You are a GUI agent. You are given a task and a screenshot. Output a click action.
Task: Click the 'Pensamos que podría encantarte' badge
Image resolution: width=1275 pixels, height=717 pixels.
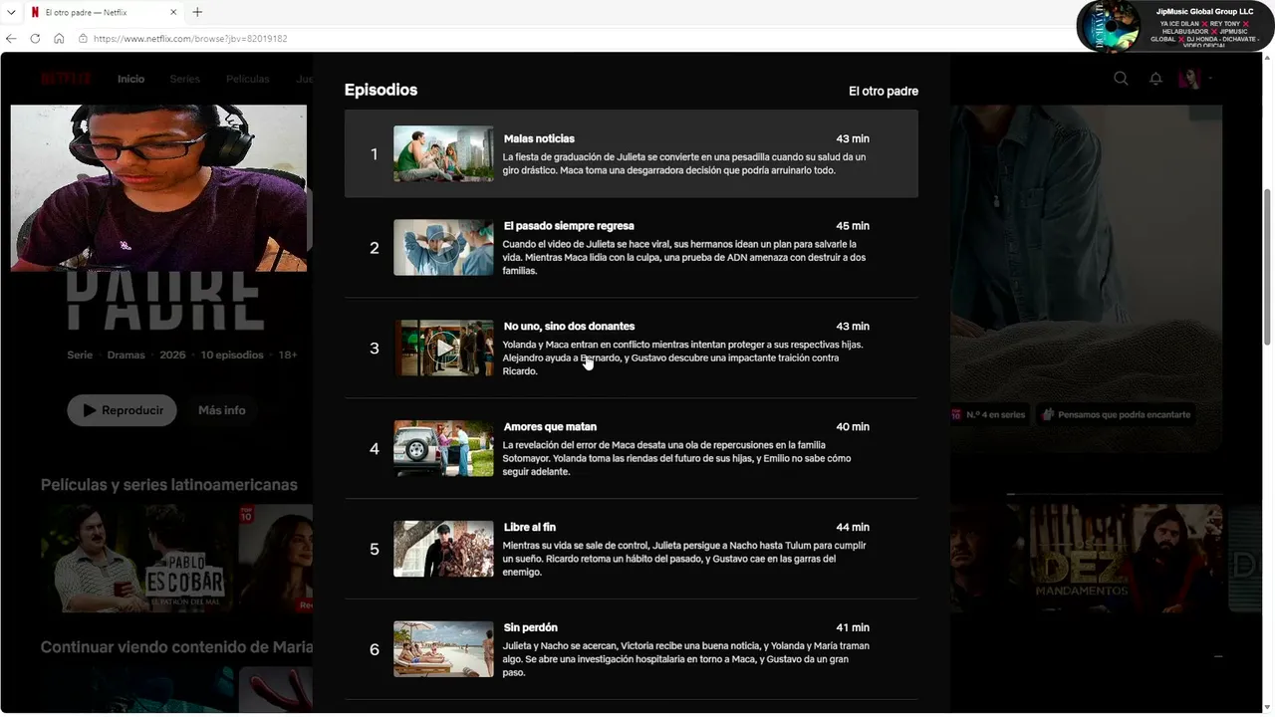1117,415
